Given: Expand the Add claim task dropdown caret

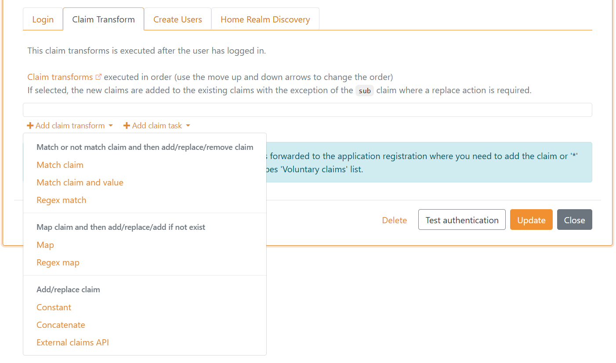Looking at the screenshot, I should [x=188, y=126].
